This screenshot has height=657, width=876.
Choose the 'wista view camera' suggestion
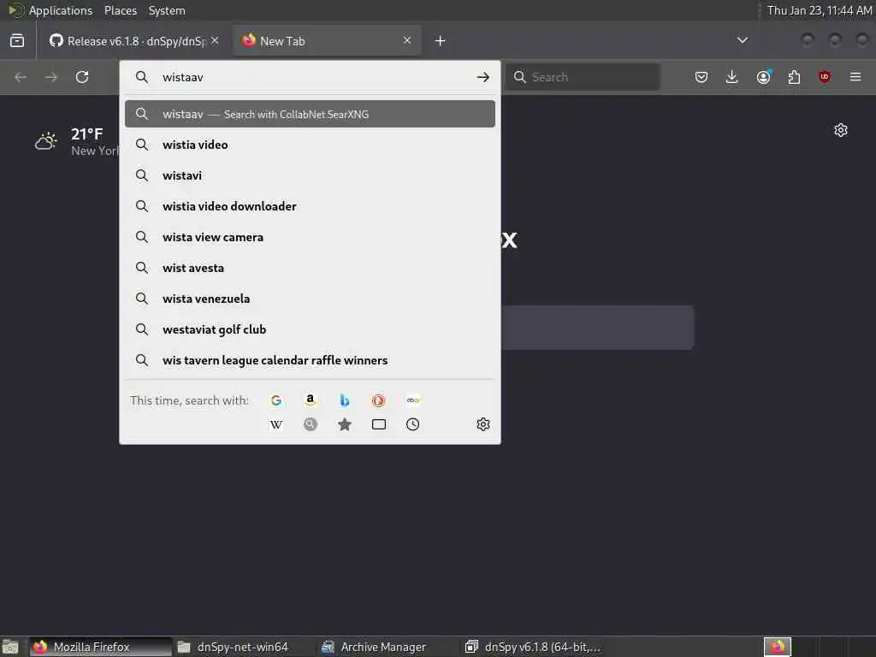coord(310,237)
